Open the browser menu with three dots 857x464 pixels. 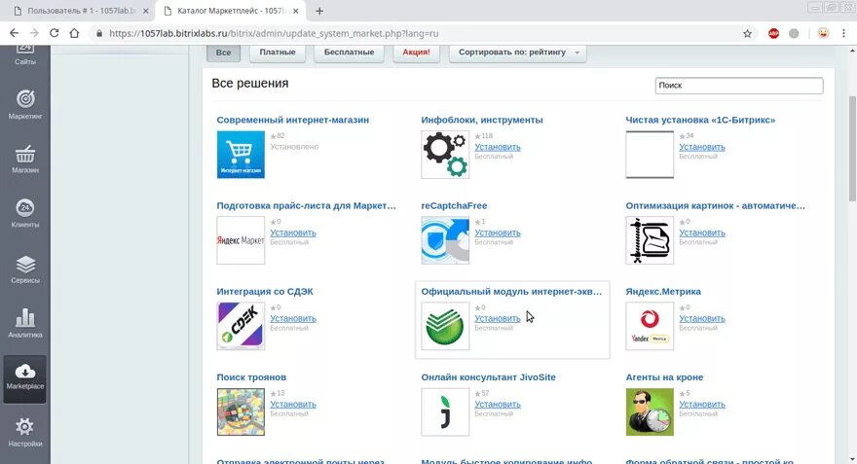(x=844, y=33)
